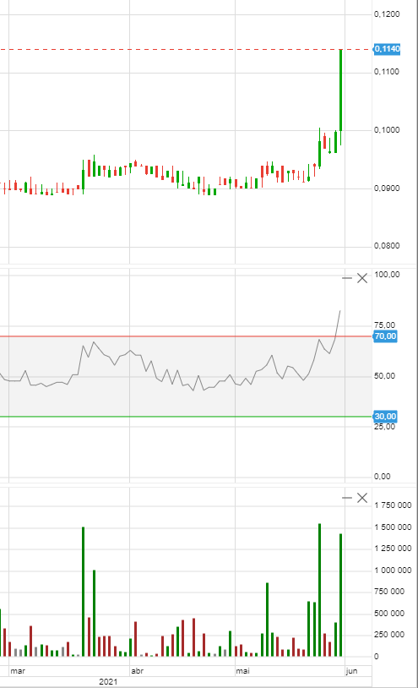The image size is (418, 688).
Task: Click the 0,0800 price axis label
Action: coord(387,246)
